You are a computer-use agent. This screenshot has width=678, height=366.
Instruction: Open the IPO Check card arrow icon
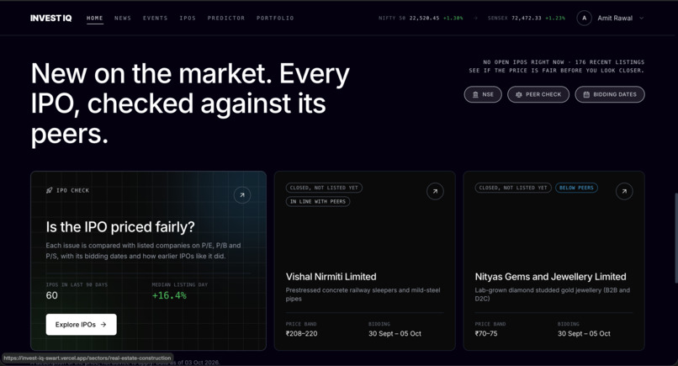(x=242, y=195)
